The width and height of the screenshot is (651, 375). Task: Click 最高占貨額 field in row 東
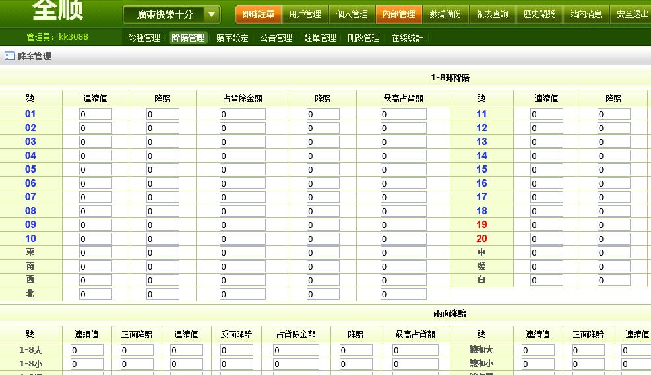click(403, 253)
